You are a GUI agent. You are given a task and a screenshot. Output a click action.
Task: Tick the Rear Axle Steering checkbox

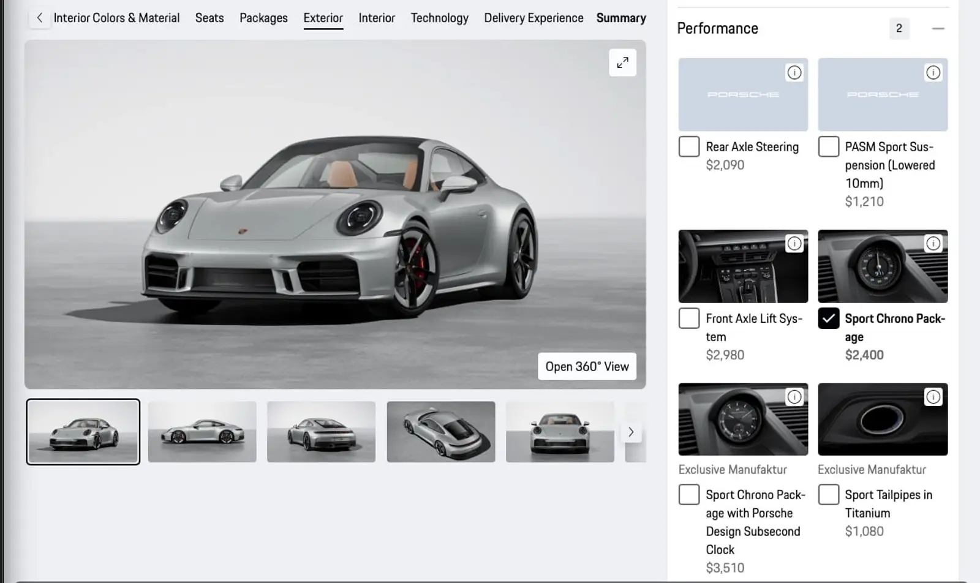click(x=689, y=147)
